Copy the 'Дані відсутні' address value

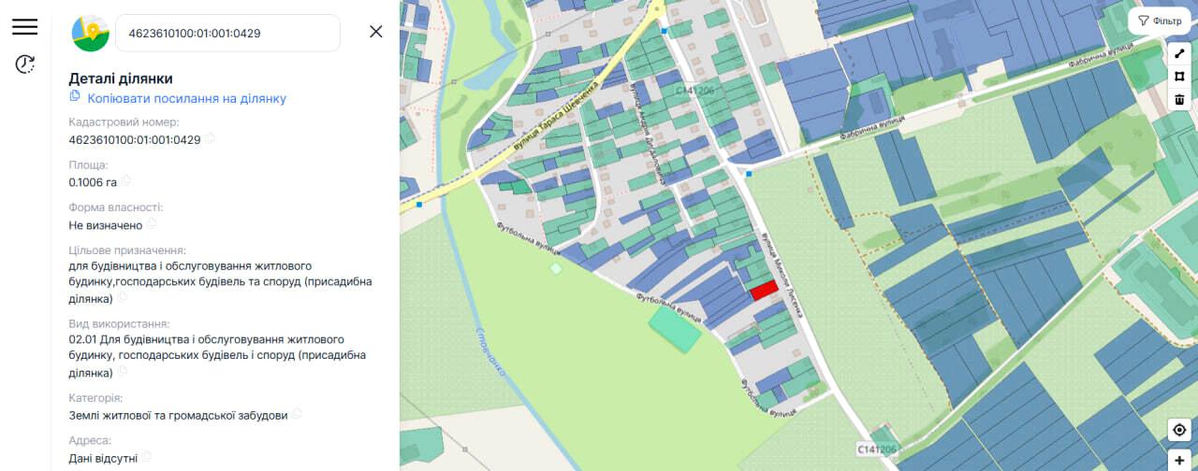[146, 457]
